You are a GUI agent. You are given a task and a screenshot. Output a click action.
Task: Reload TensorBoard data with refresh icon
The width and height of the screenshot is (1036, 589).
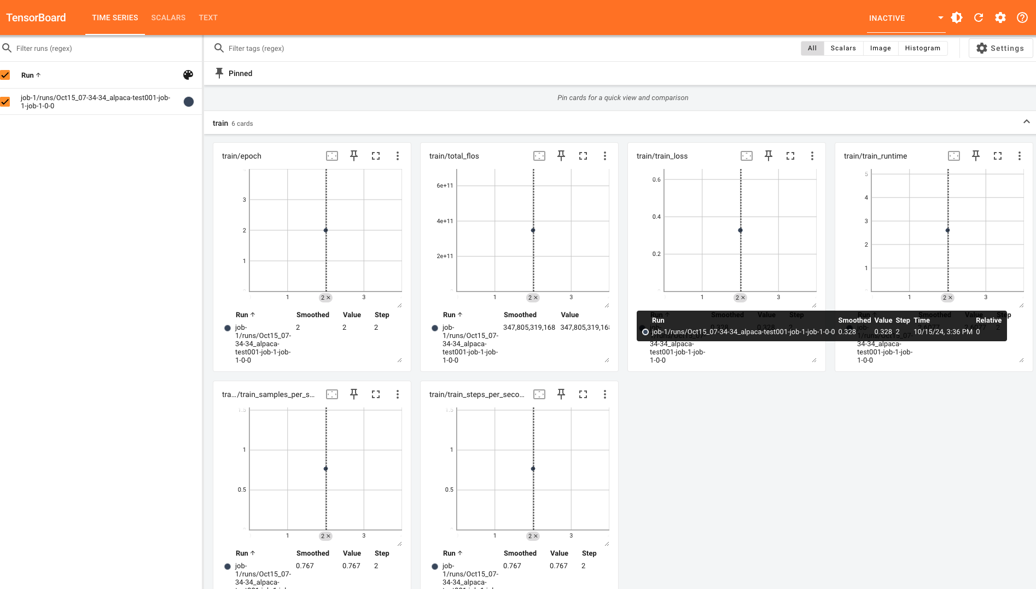(x=979, y=18)
